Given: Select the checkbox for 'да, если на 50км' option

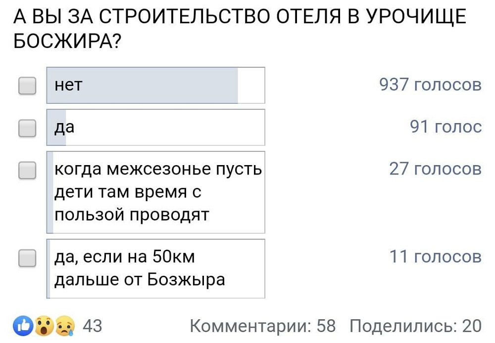Looking at the screenshot, I should (x=27, y=258).
